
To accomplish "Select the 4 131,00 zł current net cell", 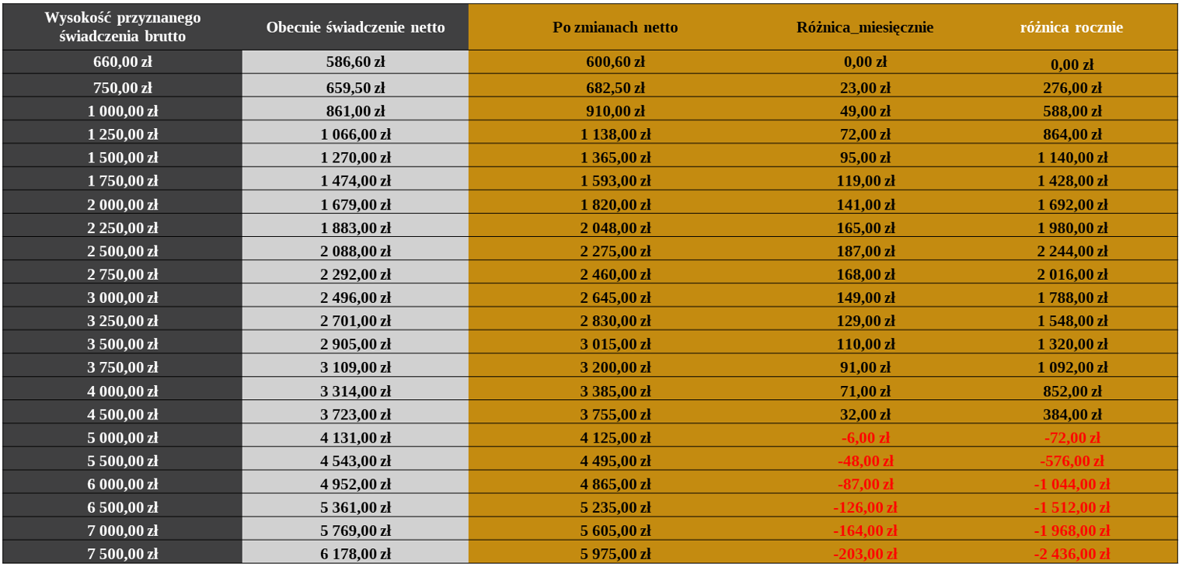I will point(355,438).
